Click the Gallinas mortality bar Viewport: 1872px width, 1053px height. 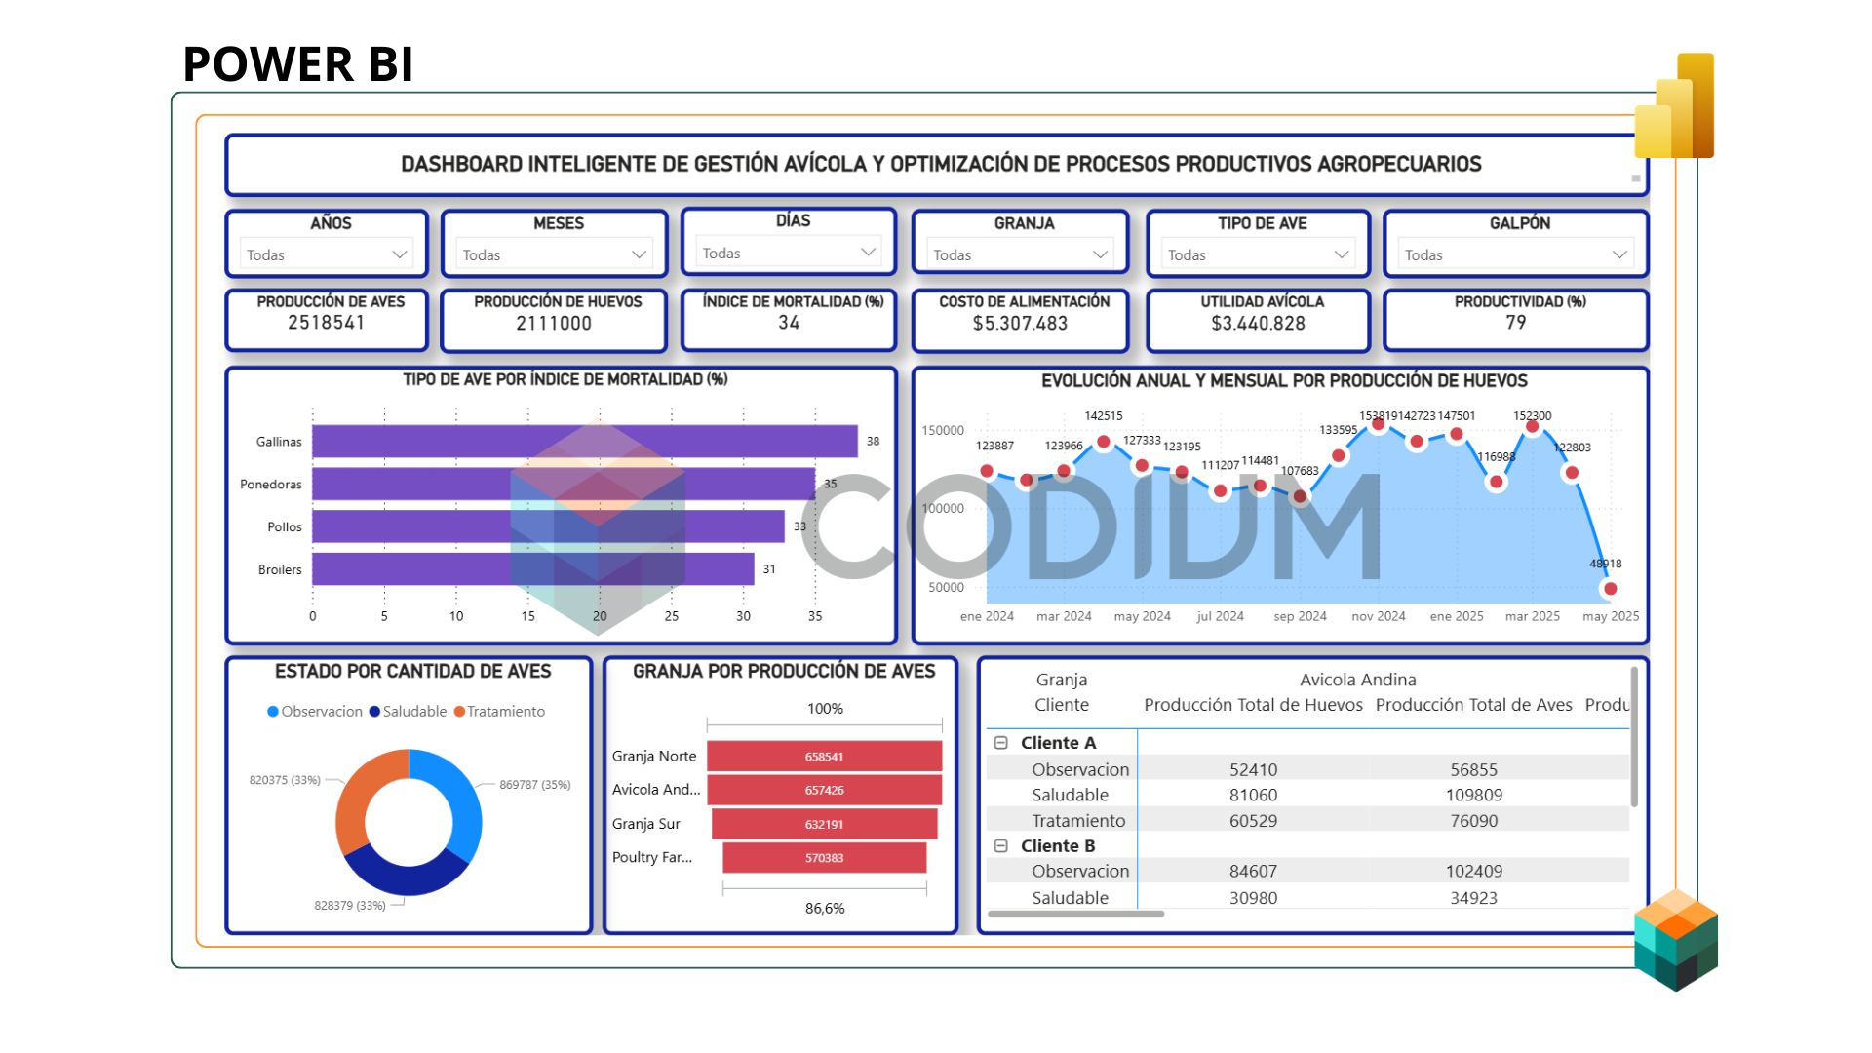[585, 442]
